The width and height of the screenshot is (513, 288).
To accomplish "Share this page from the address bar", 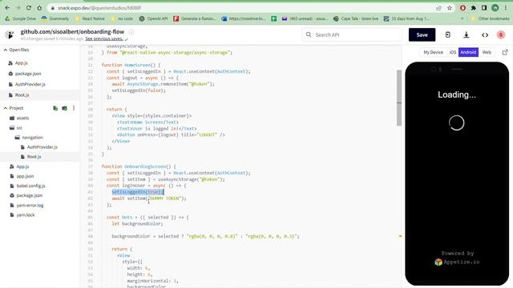I will pyautogui.click(x=438, y=8).
